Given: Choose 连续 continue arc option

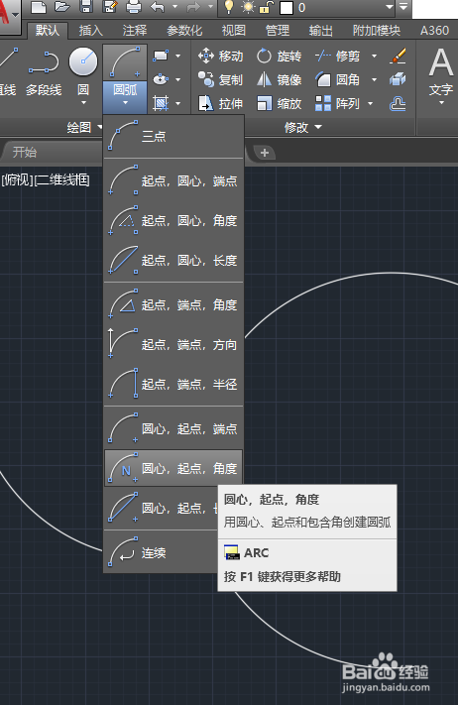Looking at the screenshot, I should tap(161, 552).
